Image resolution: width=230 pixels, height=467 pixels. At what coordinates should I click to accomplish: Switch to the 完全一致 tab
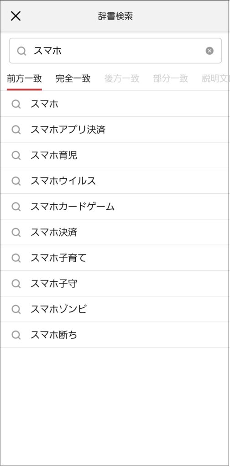(73, 78)
